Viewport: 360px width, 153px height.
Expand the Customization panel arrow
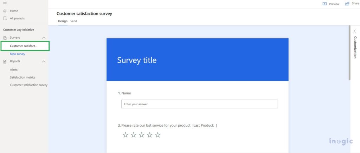pos(354,31)
